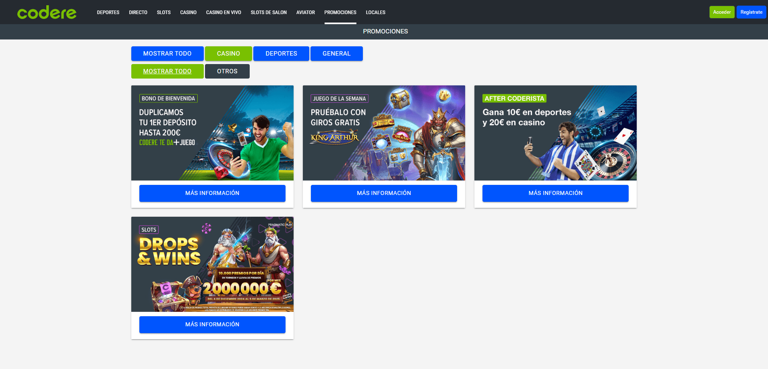
Task: Click the 'CODERE TE DA +JUEGO' text
Action: (167, 143)
